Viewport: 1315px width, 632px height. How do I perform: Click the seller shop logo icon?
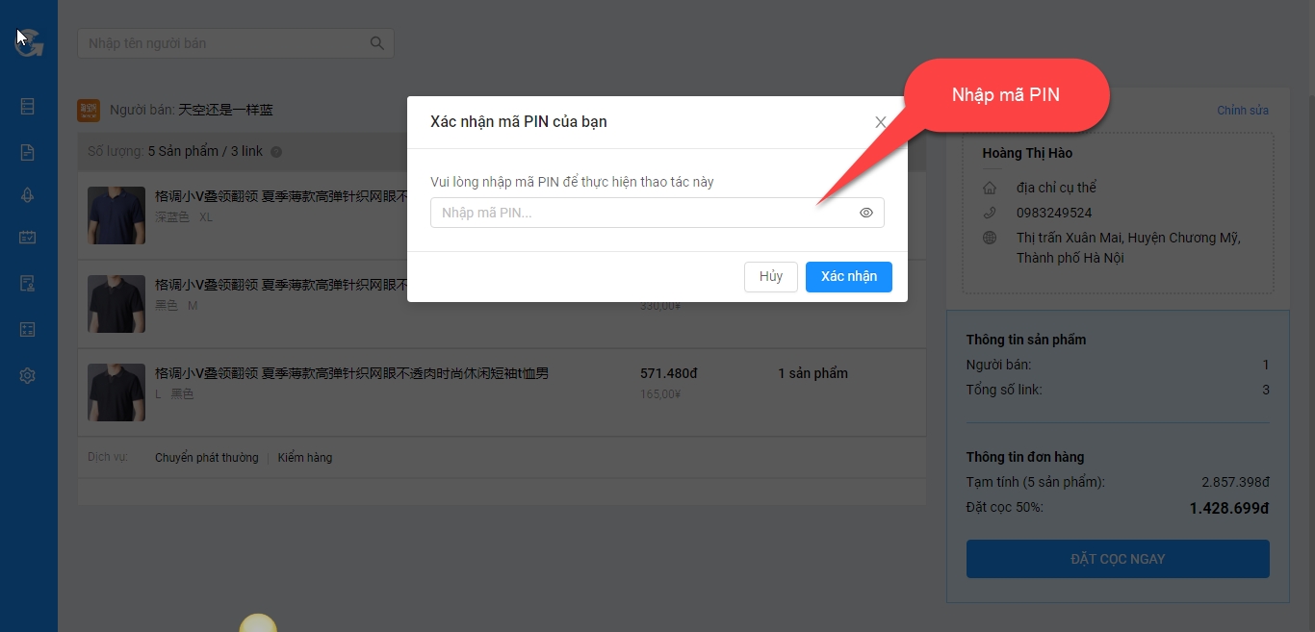point(89,111)
